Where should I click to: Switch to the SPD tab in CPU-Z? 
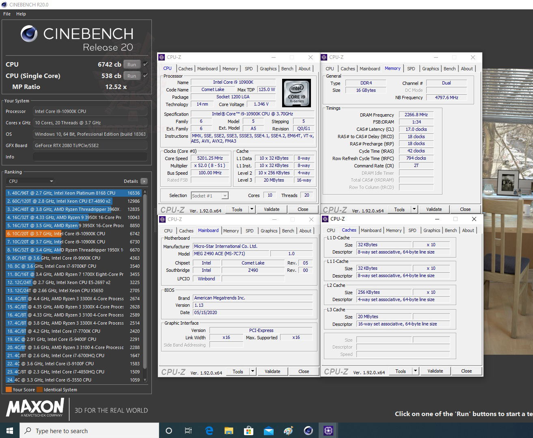249,68
